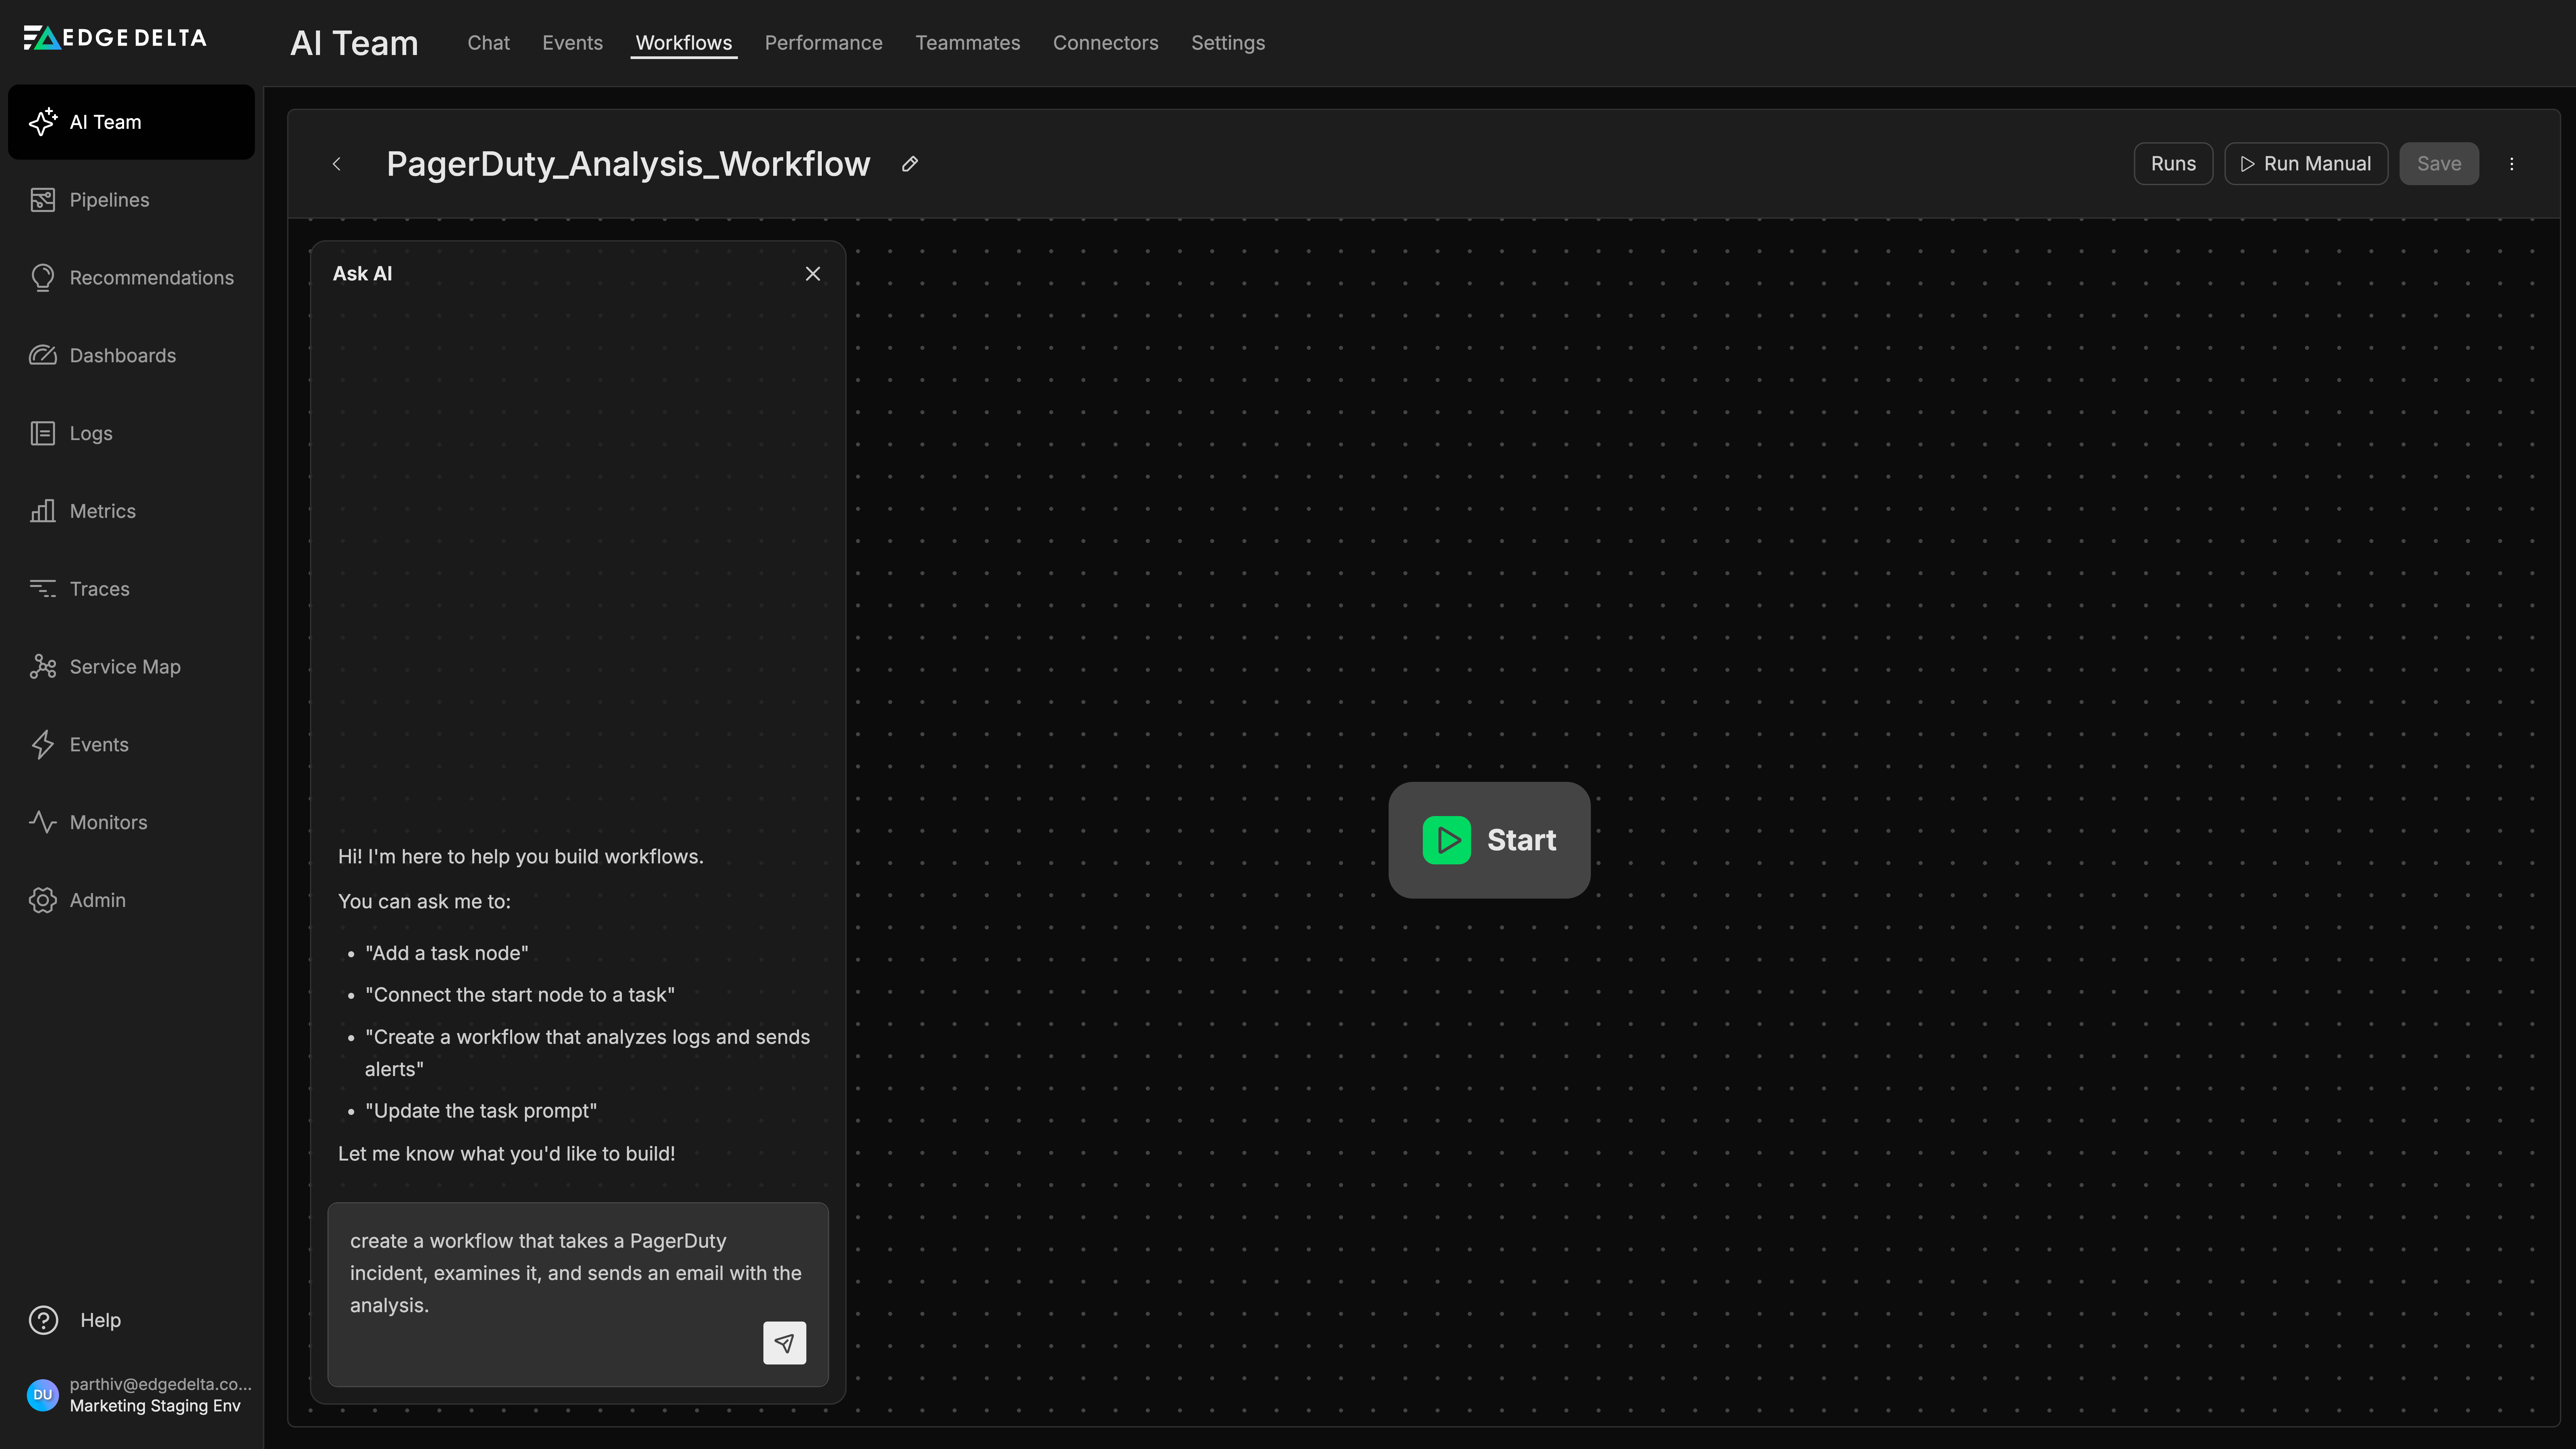Open the three-dot more options menu
2576x1449 pixels.
(2511, 164)
